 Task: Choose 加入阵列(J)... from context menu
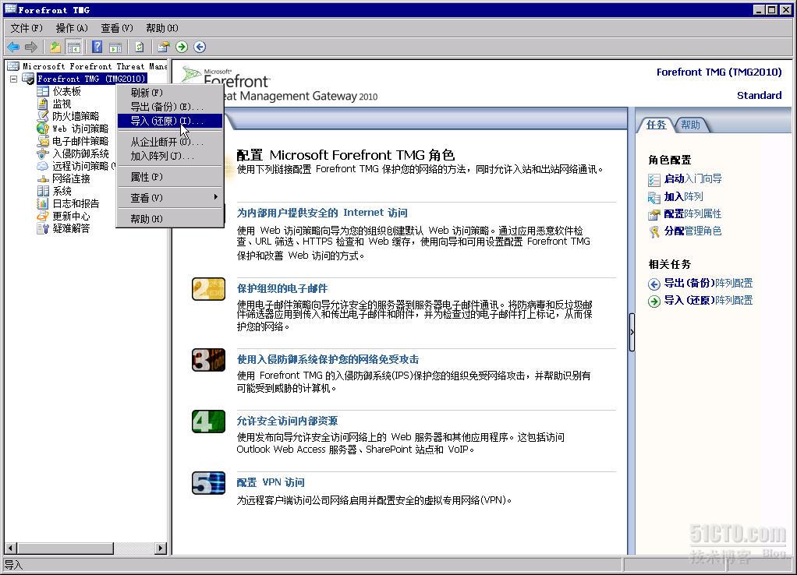pyautogui.click(x=170, y=156)
